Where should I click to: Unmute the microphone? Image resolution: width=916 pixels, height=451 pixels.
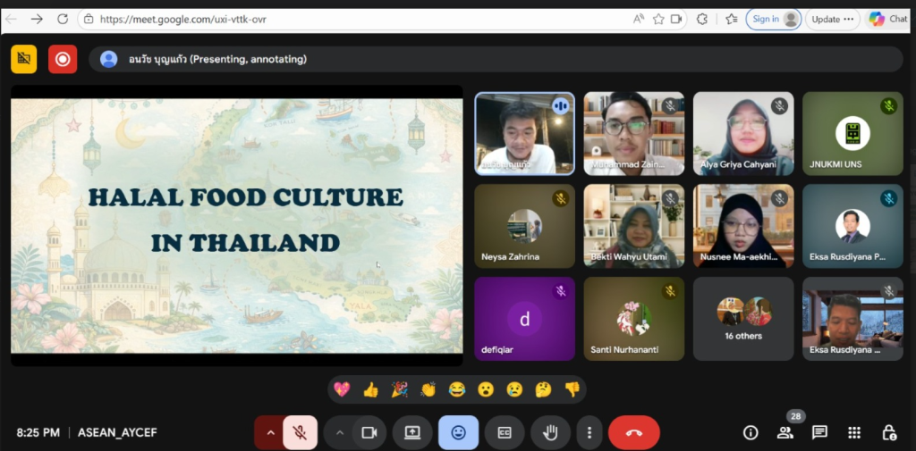coord(301,432)
